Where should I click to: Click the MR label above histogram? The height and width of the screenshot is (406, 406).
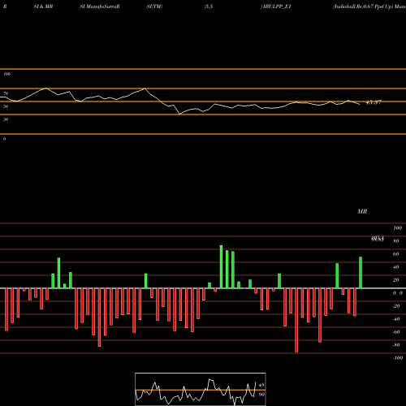[362, 211]
